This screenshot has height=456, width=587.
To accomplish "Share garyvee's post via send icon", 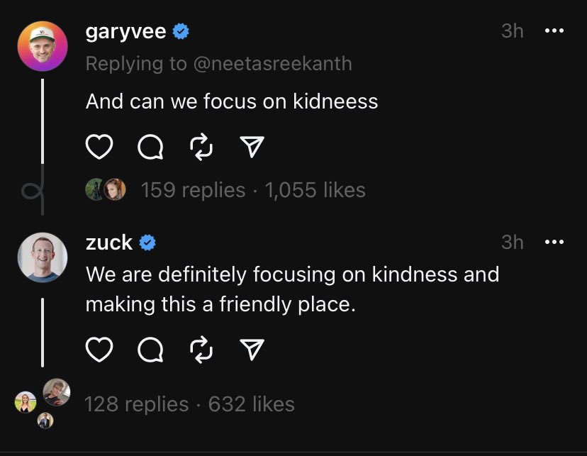I will coord(252,146).
